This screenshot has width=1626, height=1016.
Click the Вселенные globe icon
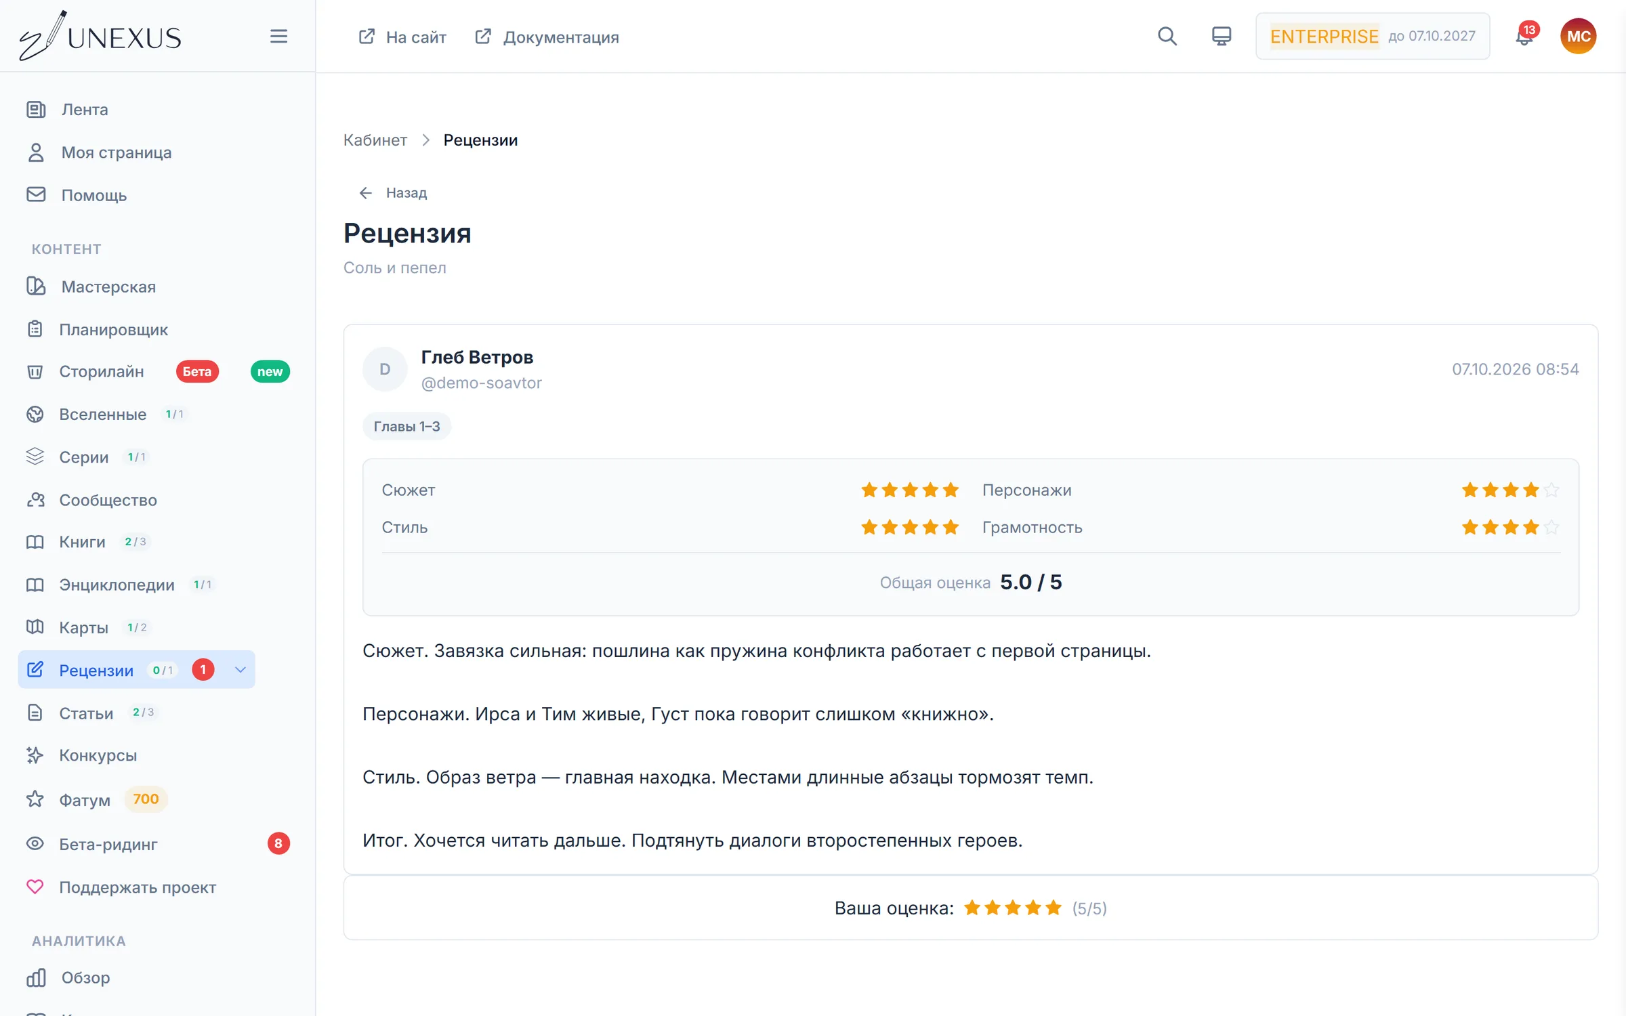[x=35, y=414]
